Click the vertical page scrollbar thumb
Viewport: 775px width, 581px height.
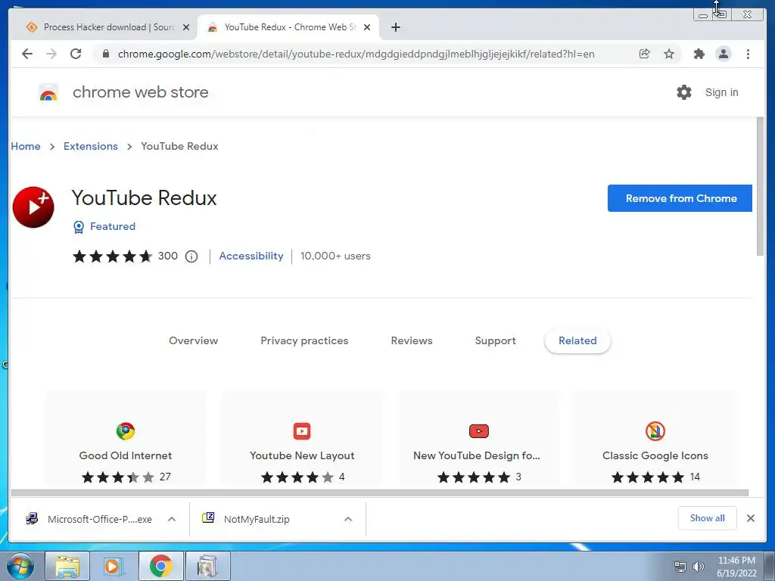pos(760,186)
